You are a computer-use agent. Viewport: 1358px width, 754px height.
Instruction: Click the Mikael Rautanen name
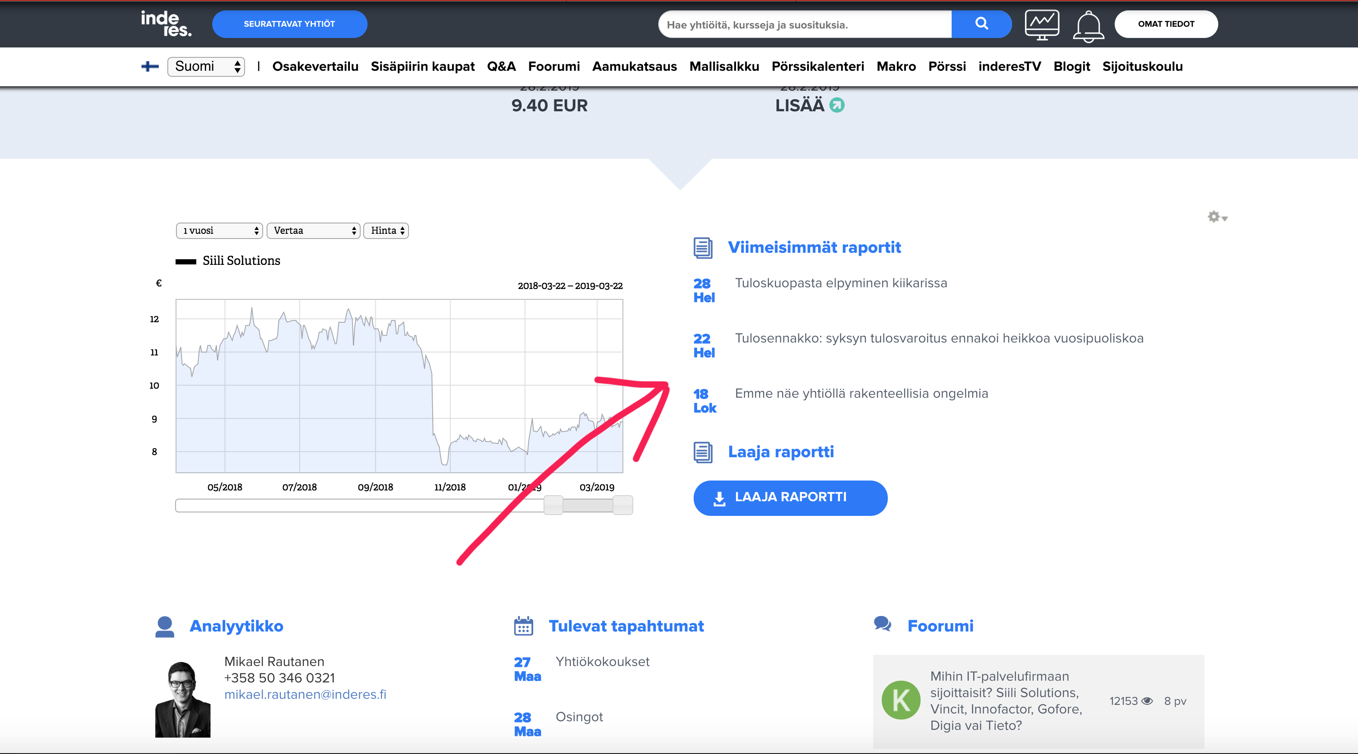(274, 662)
